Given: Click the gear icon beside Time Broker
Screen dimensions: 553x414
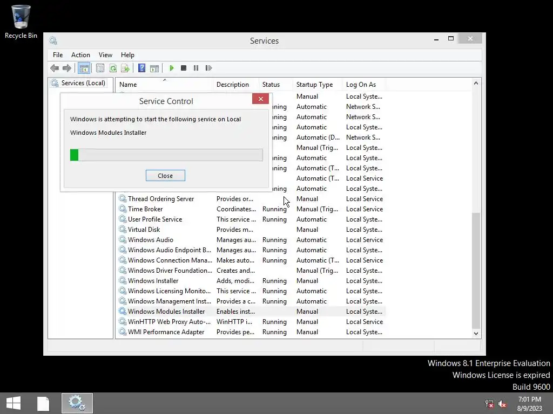Looking at the screenshot, I should [x=123, y=209].
